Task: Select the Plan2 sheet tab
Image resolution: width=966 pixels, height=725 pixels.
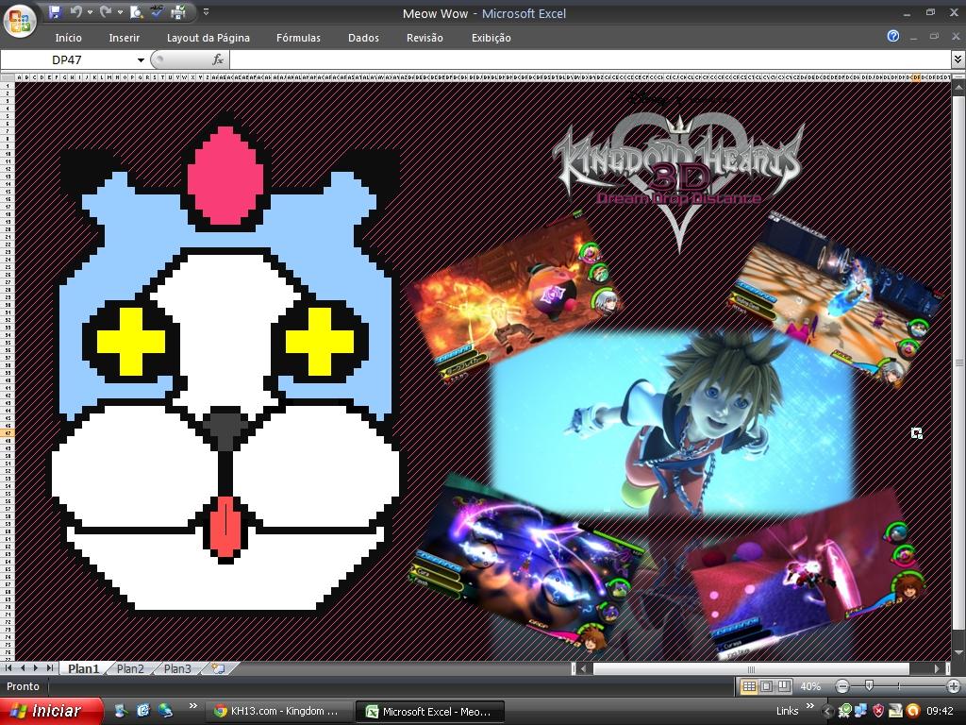Action: 130,668
